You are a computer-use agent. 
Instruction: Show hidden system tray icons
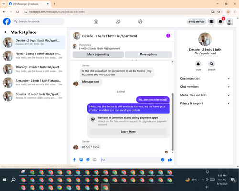pos(203,180)
